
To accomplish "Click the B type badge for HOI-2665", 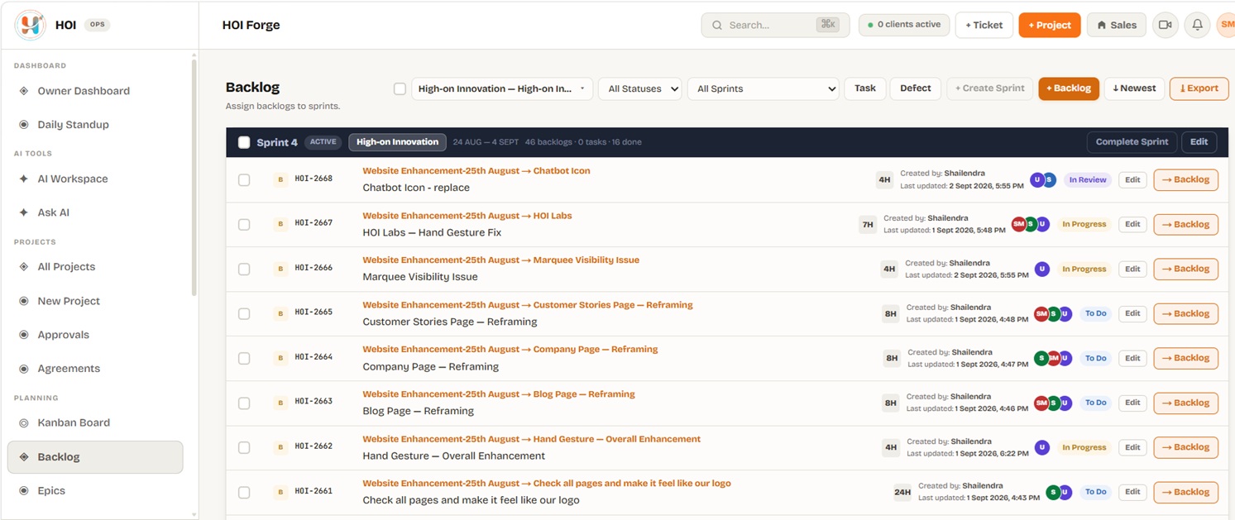I will pyautogui.click(x=280, y=313).
